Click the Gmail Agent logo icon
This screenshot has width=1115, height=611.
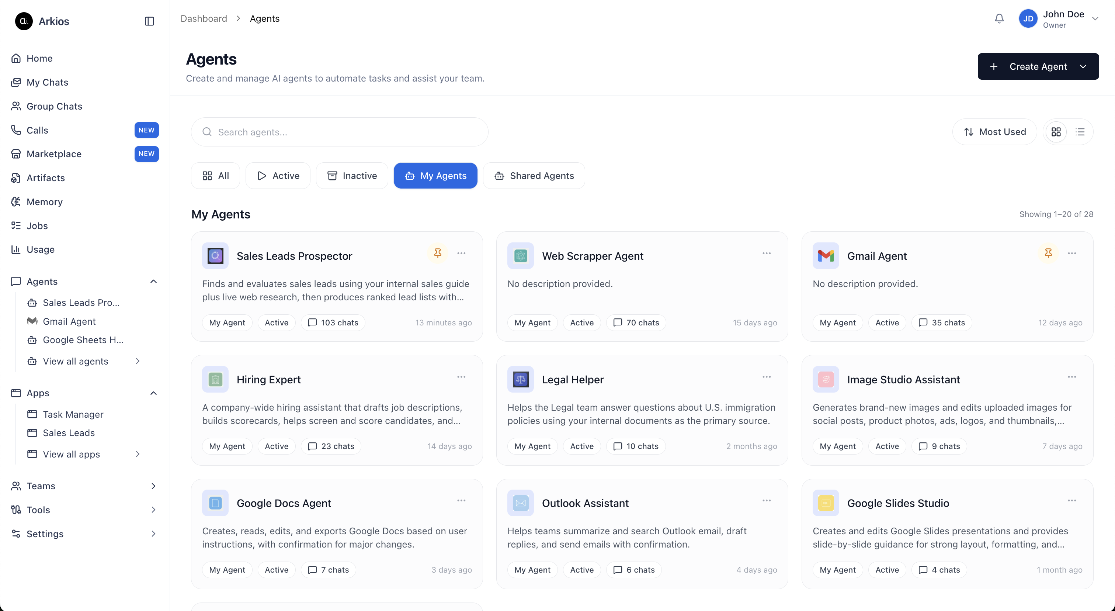[x=826, y=256]
